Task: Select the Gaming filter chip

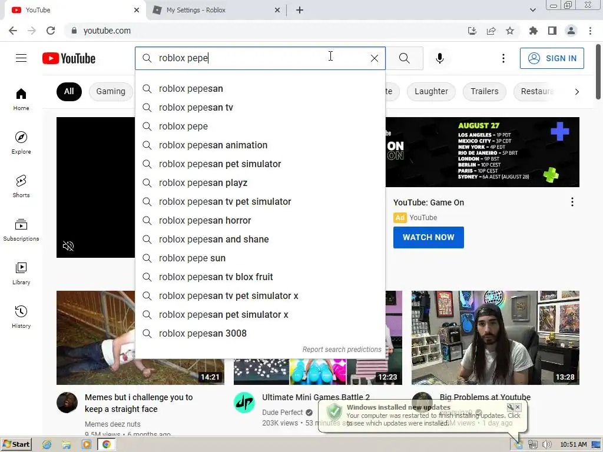Action: (111, 91)
